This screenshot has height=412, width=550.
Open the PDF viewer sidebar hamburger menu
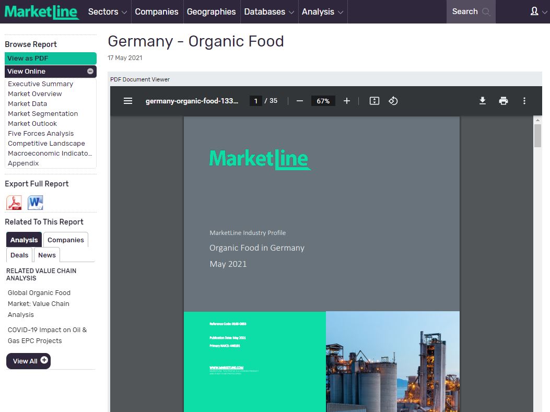click(128, 101)
